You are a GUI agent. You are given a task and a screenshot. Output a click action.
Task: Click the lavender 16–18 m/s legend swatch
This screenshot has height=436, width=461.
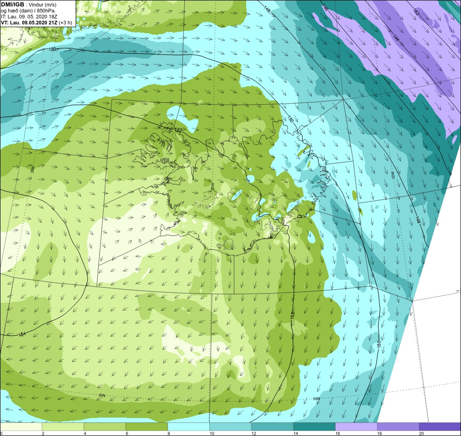pos(356,426)
